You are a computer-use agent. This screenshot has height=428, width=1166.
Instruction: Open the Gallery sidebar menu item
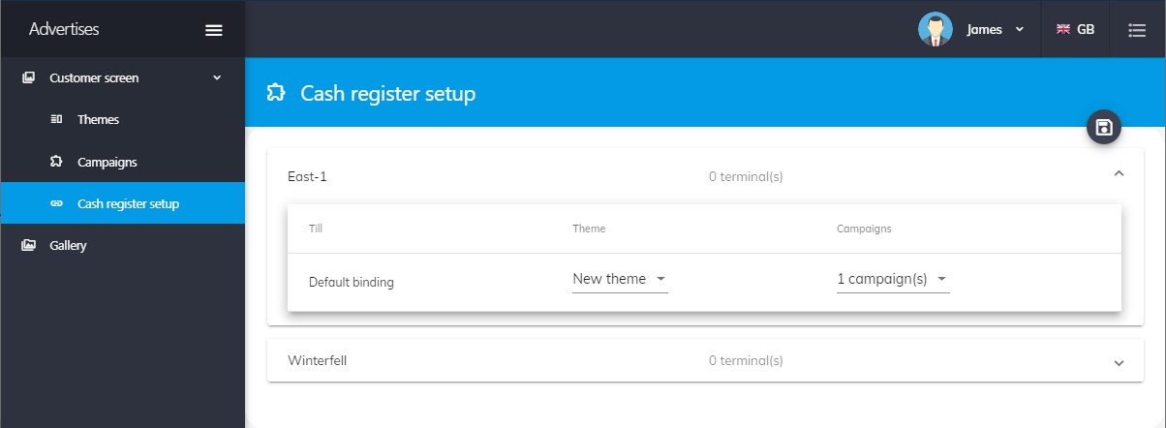click(x=68, y=246)
